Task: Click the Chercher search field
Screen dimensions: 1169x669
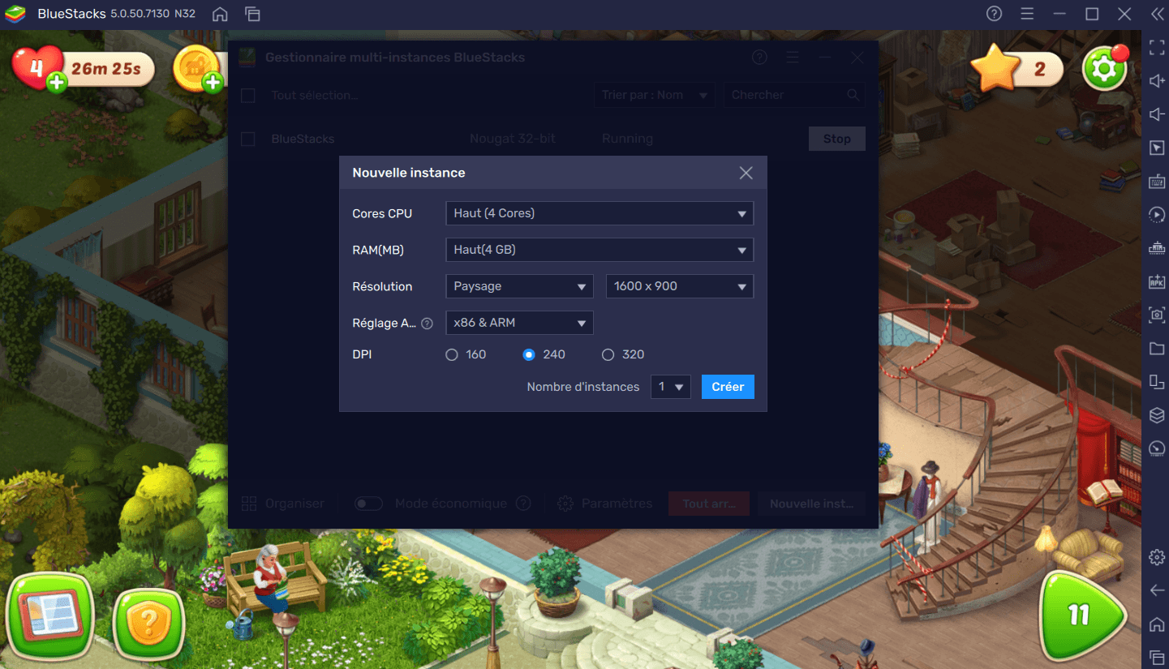Action: [x=793, y=95]
